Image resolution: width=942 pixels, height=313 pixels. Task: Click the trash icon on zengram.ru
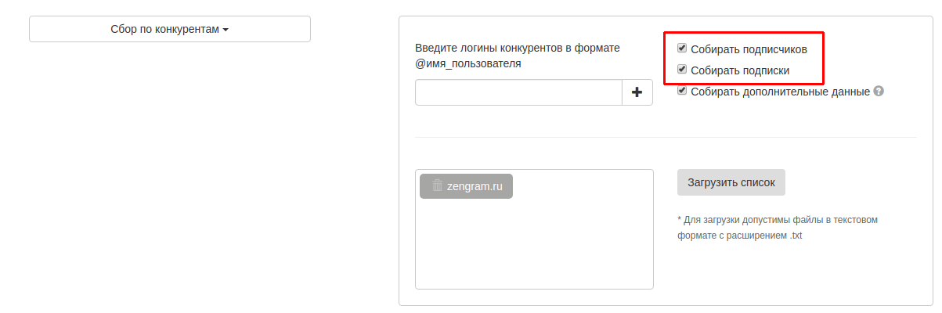click(437, 186)
